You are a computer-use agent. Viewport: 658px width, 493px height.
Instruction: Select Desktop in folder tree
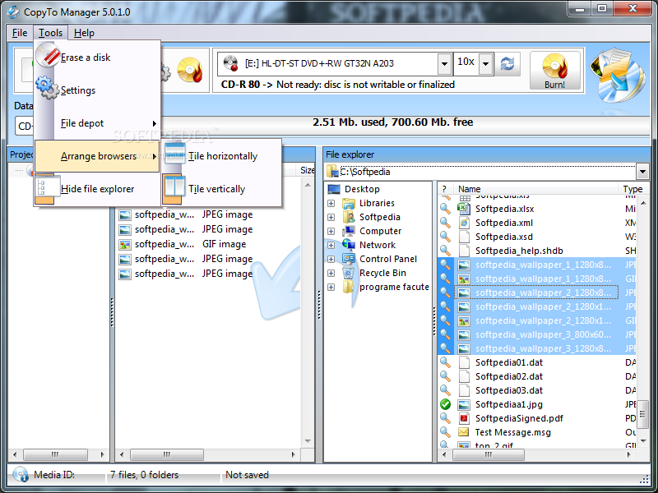pyautogui.click(x=362, y=189)
